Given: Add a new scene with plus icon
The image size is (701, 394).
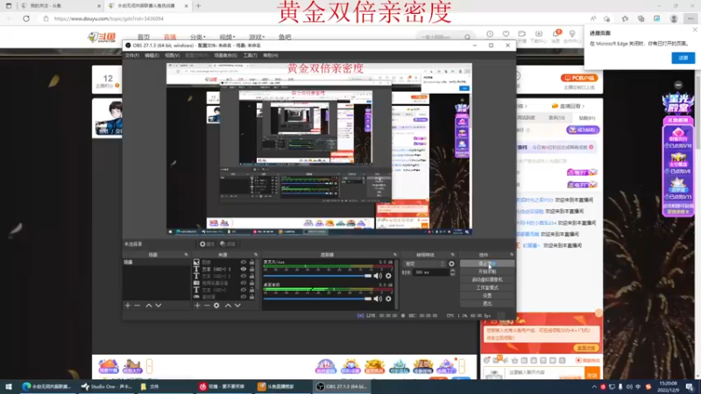Looking at the screenshot, I should point(128,306).
